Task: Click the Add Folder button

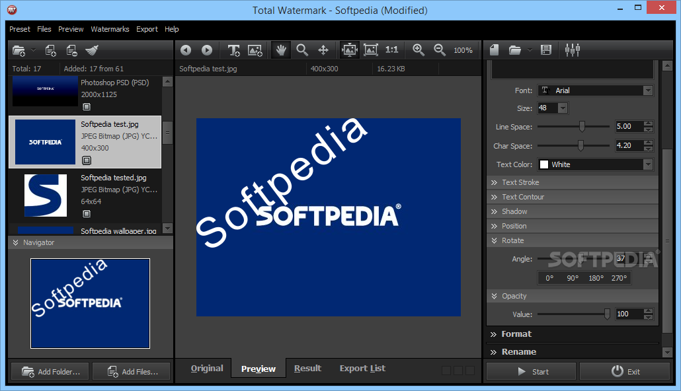Action: 50,371
